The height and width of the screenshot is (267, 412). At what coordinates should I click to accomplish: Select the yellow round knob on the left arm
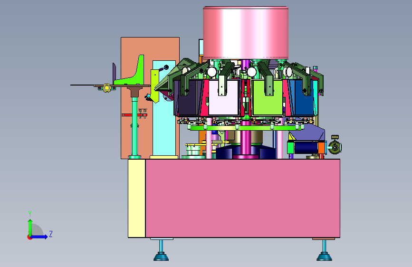pyautogui.click(x=106, y=88)
